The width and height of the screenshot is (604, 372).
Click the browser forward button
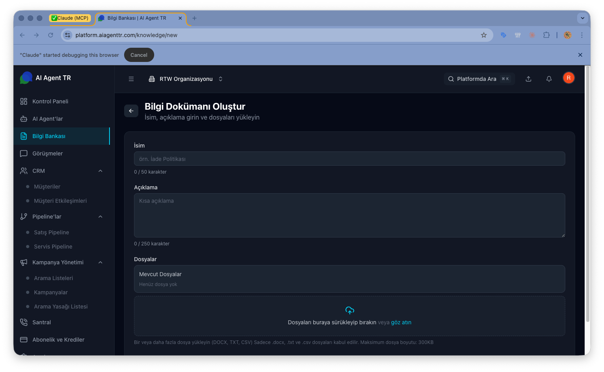(36, 35)
